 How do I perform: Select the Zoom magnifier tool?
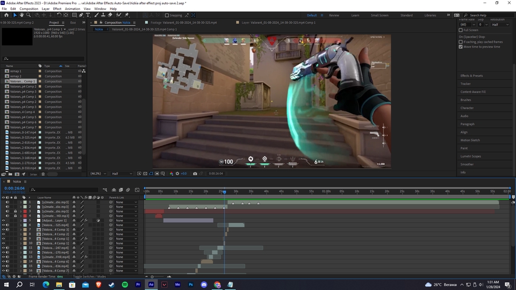pyautogui.click(x=28, y=15)
